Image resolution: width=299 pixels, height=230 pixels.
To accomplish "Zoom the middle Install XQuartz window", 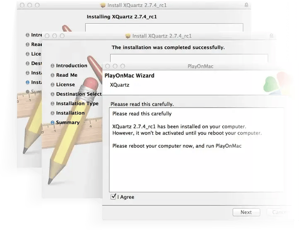I will coord(62,36).
